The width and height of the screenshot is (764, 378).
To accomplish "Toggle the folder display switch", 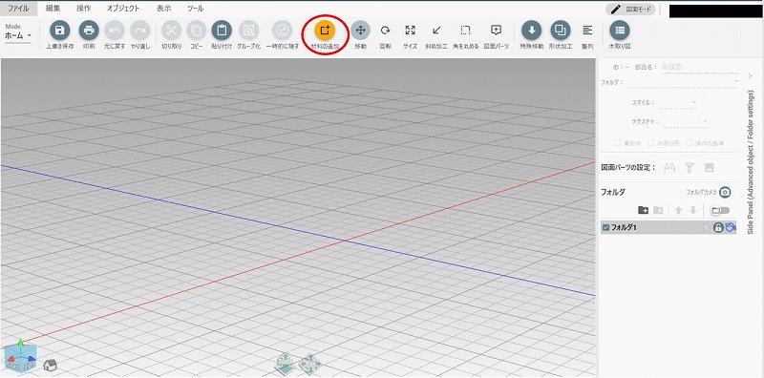I will 720,210.
